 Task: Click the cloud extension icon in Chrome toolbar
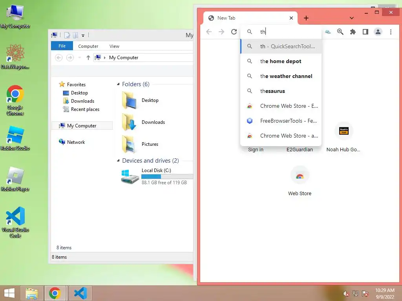328,32
